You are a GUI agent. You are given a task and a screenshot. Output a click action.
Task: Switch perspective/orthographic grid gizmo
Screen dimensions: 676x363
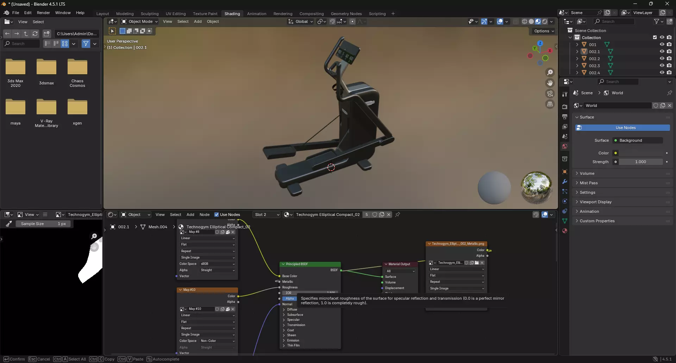pyautogui.click(x=550, y=104)
